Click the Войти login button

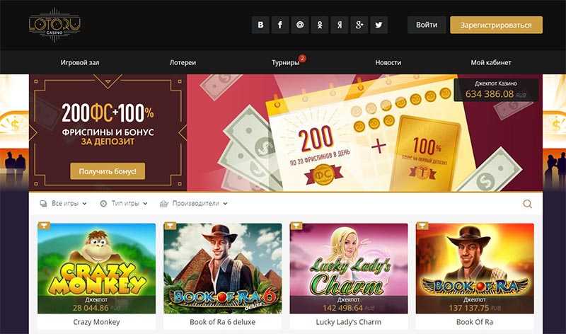click(x=427, y=25)
